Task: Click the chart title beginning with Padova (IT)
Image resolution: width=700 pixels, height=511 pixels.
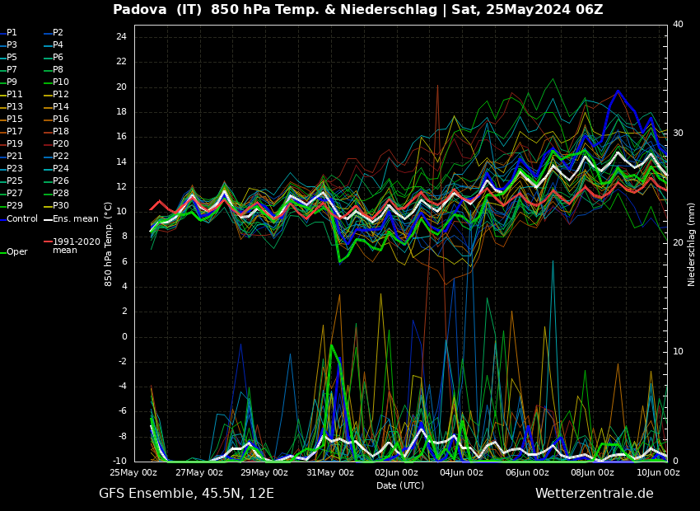Action: (x=357, y=9)
